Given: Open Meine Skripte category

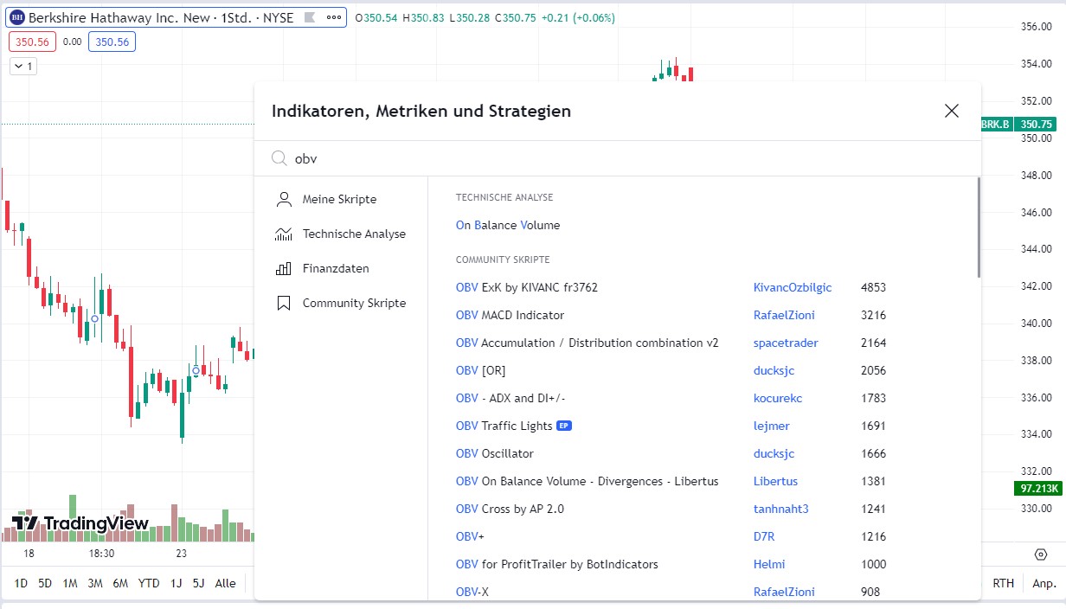Looking at the screenshot, I should pyautogui.click(x=341, y=199).
